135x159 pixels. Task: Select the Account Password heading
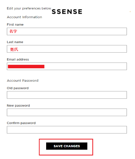(23, 80)
